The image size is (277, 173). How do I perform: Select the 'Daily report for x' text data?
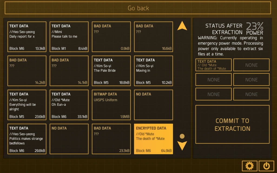coord(27,36)
